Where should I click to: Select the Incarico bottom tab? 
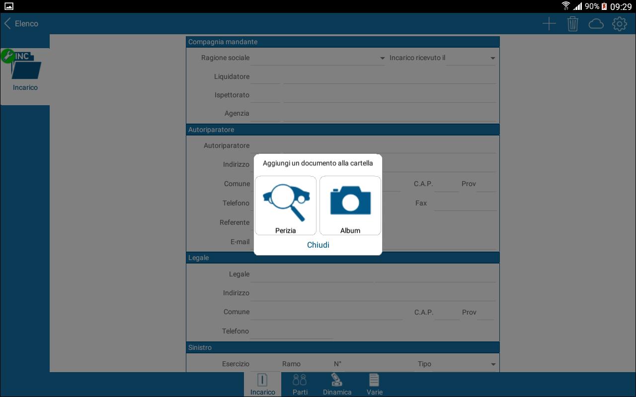pyautogui.click(x=262, y=385)
